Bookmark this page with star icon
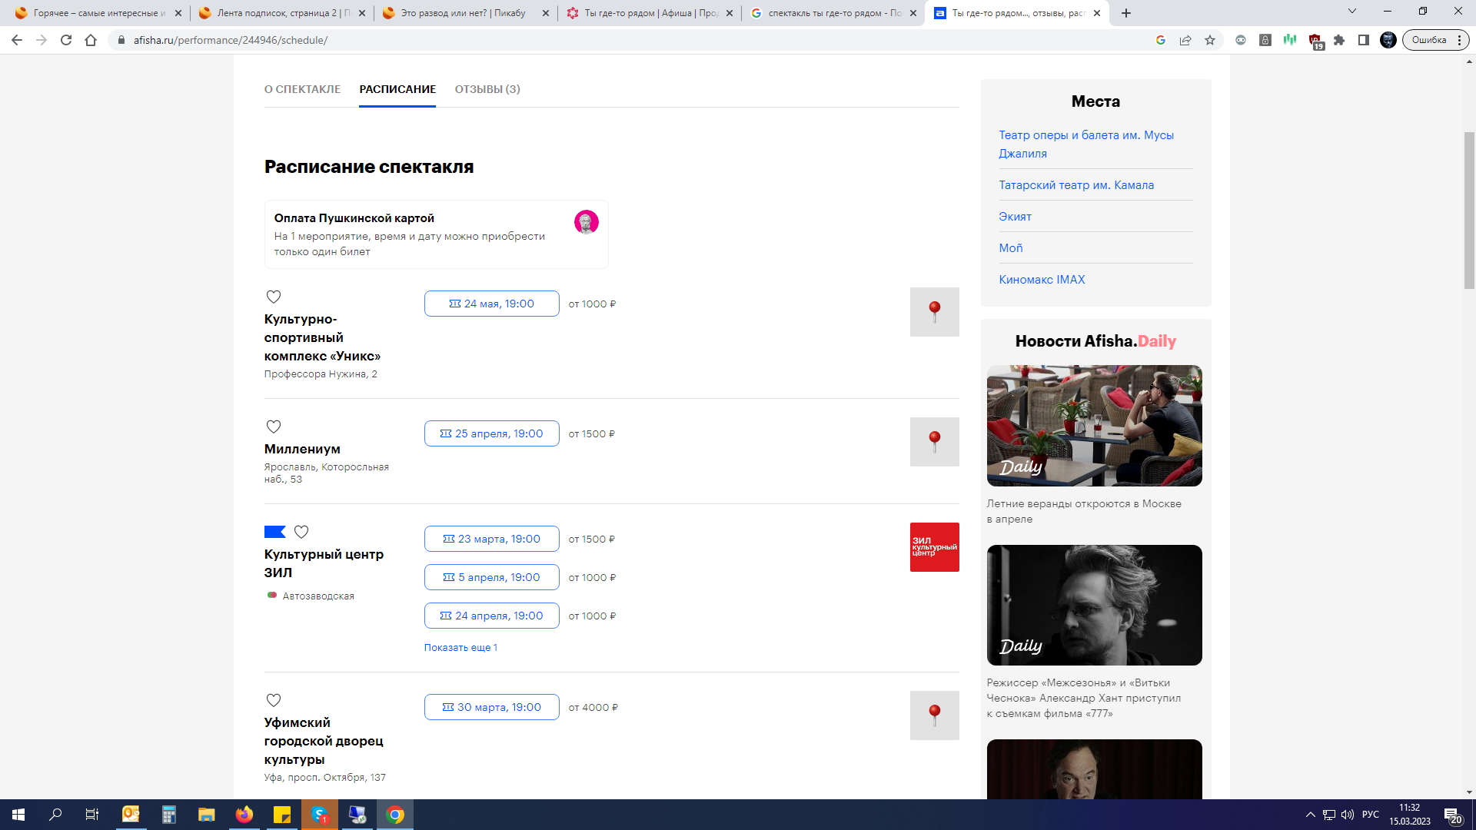The width and height of the screenshot is (1476, 830). pyautogui.click(x=1210, y=40)
